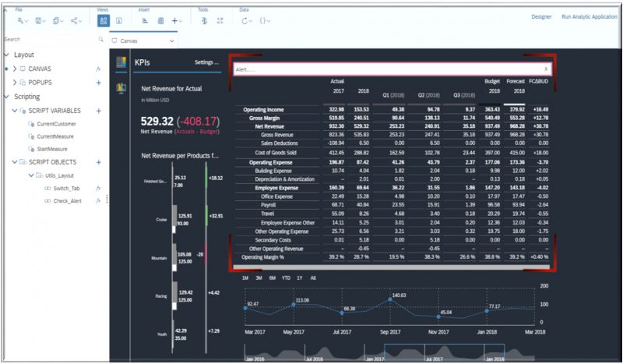Select the 6M time range
This screenshot has width=623, height=364.
click(x=272, y=278)
